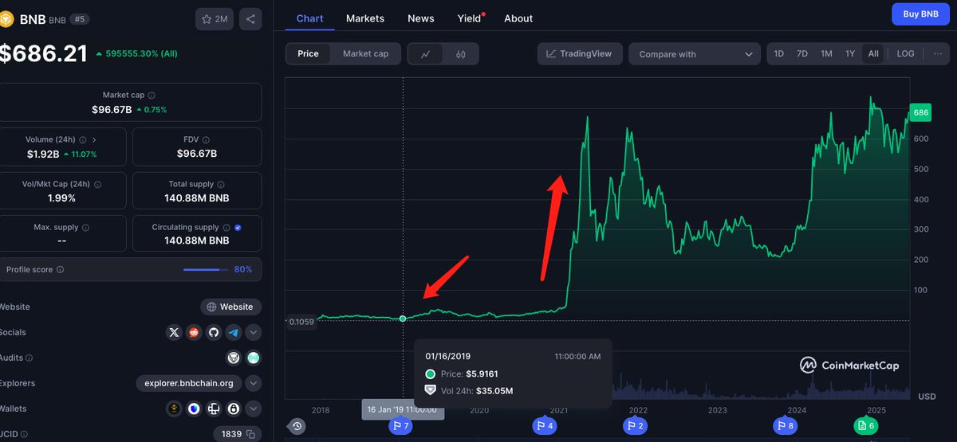Open the About tab
The width and height of the screenshot is (957, 442).
click(x=518, y=18)
